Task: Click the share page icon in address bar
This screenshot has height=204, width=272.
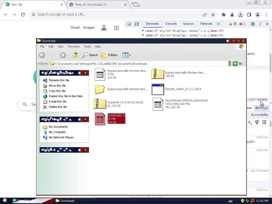Action: point(205,15)
